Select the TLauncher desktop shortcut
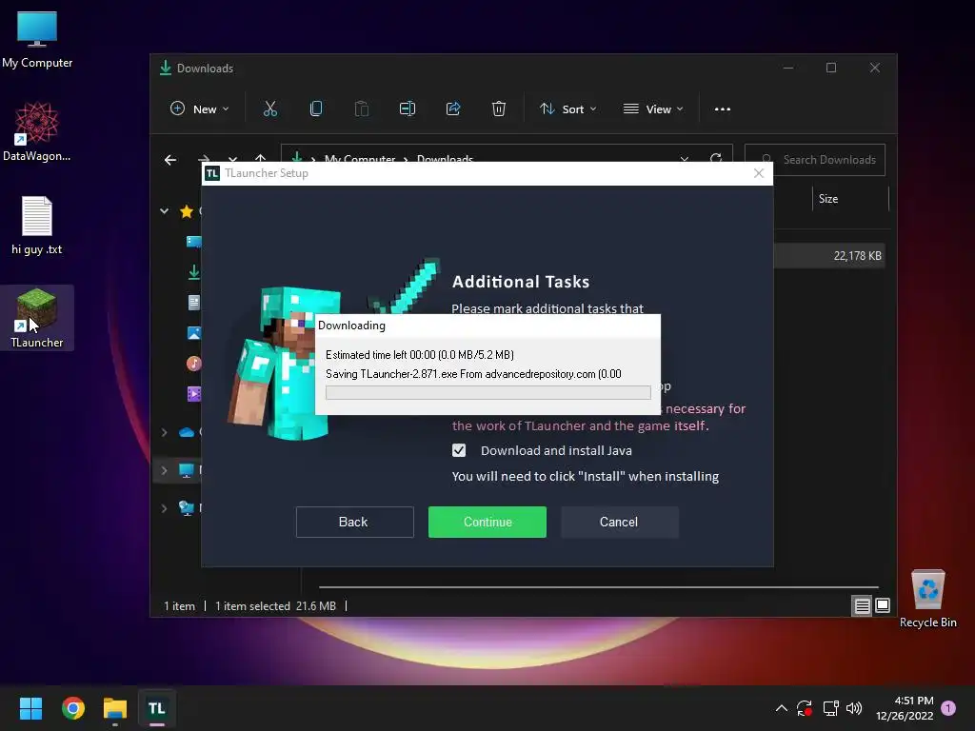The height and width of the screenshot is (731, 975). point(37,318)
